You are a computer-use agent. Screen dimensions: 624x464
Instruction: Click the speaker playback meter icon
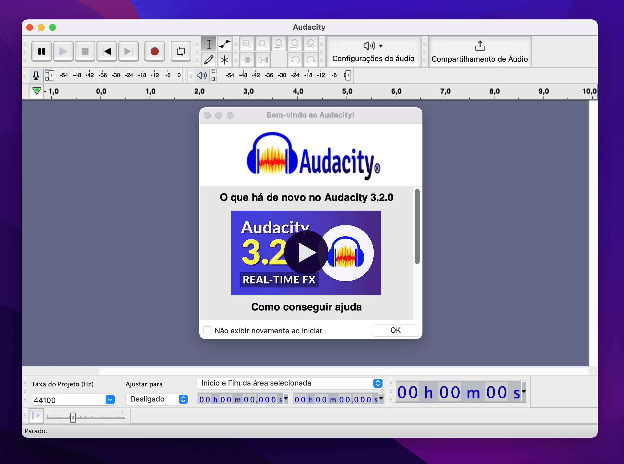tap(202, 75)
